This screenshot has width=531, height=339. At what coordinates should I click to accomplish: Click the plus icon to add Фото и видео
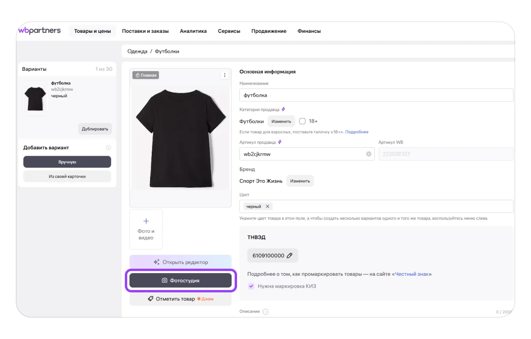click(146, 221)
